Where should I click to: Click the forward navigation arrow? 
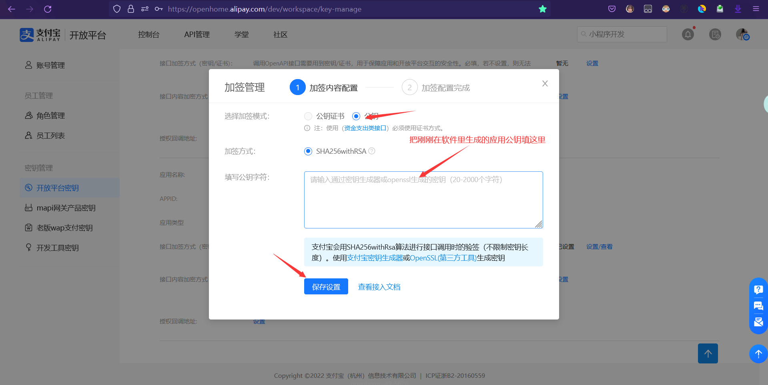(x=30, y=9)
